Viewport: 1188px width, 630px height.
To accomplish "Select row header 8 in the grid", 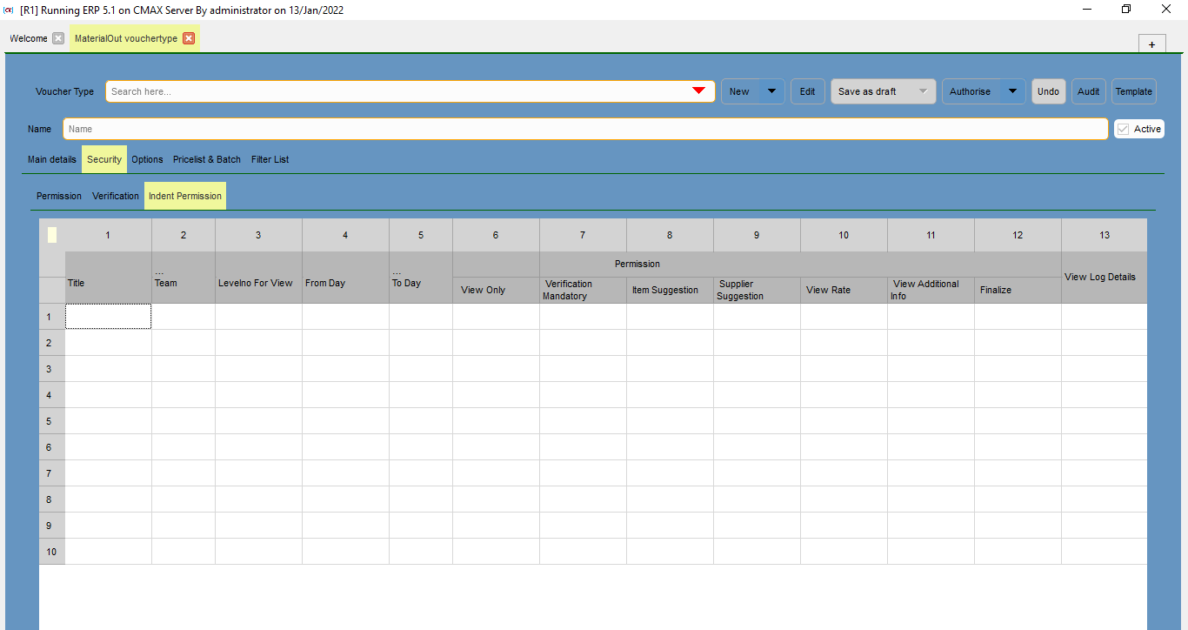I will tap(52, 499).
